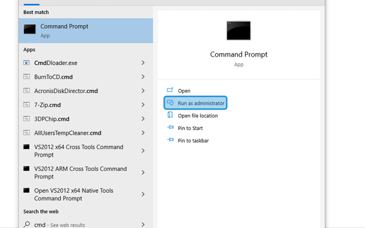Screen dimensions: 365x228
Task: Expand options for AcronisDiskDirector.cmd
Action: point(143,91)
